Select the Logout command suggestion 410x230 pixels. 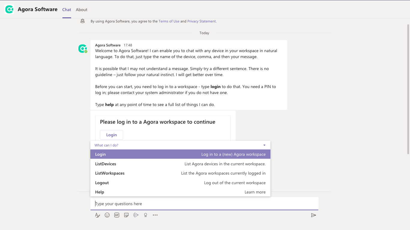coord(180,183)
